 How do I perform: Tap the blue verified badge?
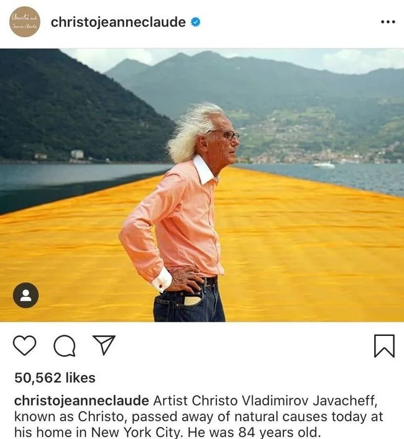(x=196, y=22)
